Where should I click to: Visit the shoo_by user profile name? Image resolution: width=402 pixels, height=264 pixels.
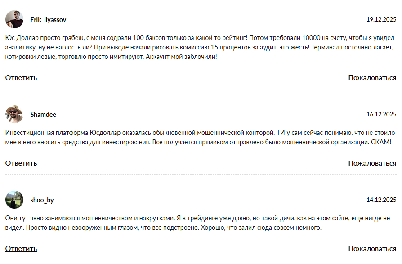[42, 200]
